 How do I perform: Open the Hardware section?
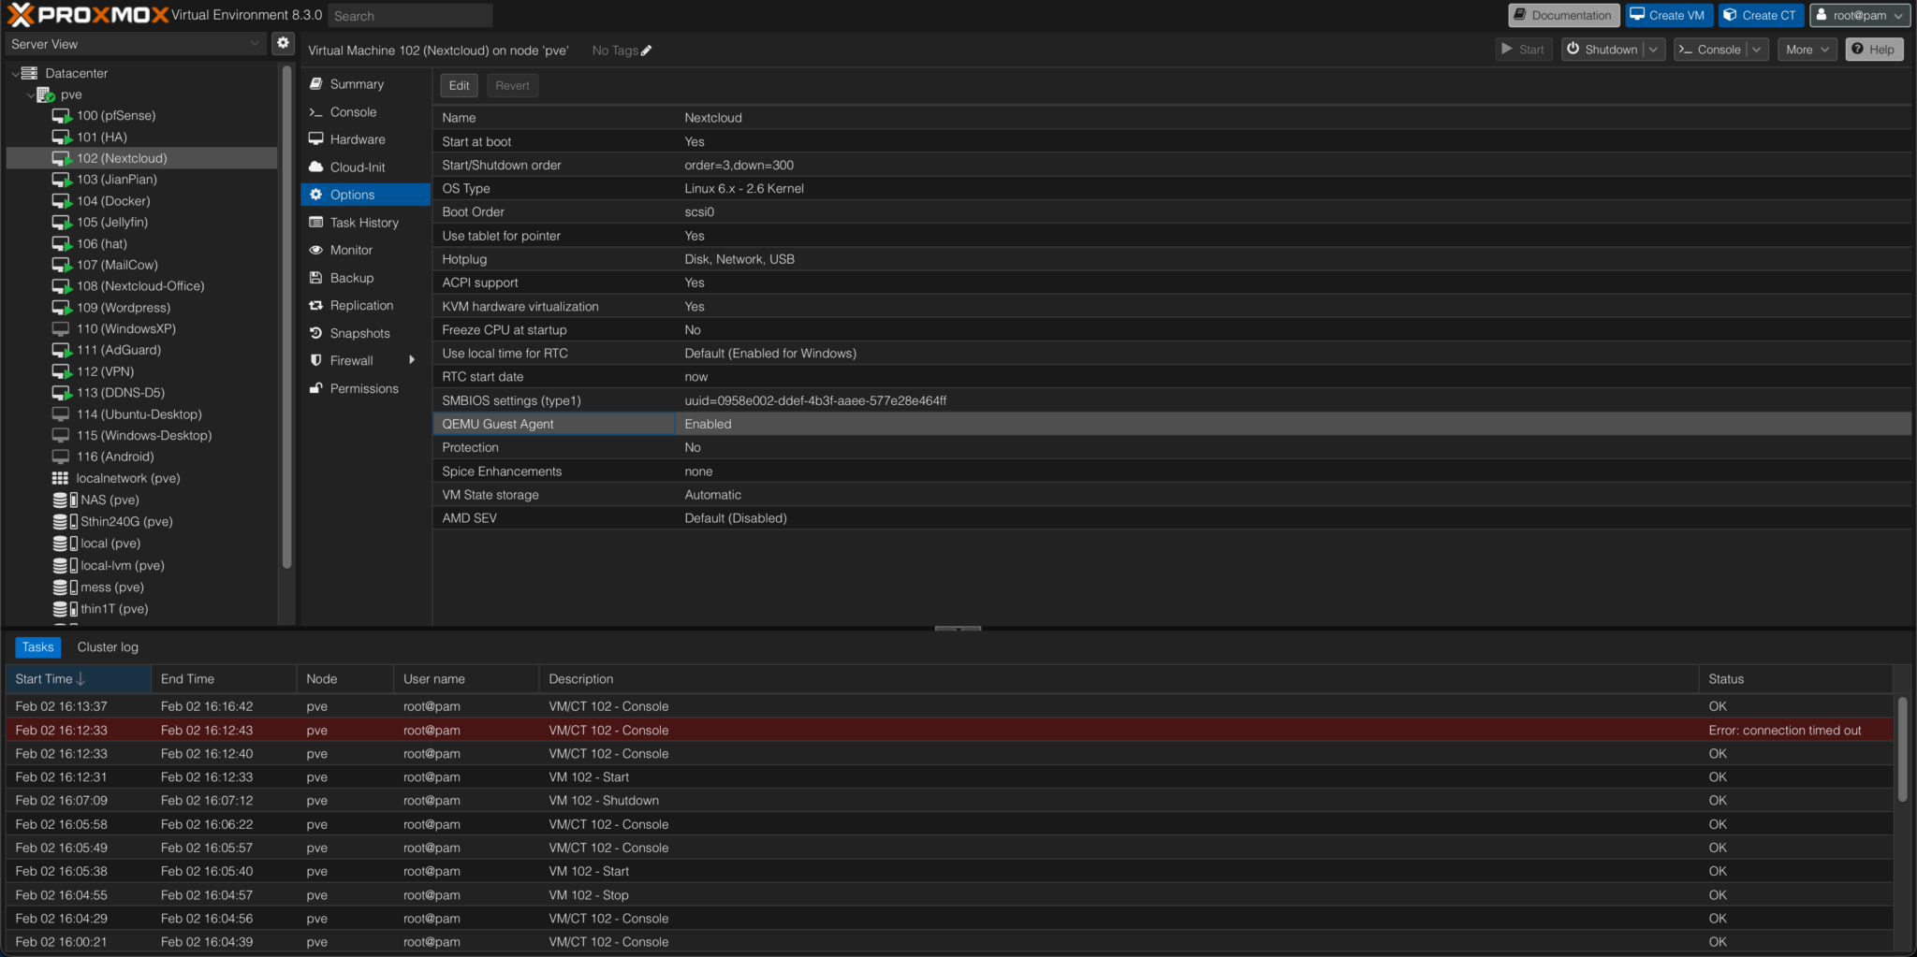pos(358,139)
